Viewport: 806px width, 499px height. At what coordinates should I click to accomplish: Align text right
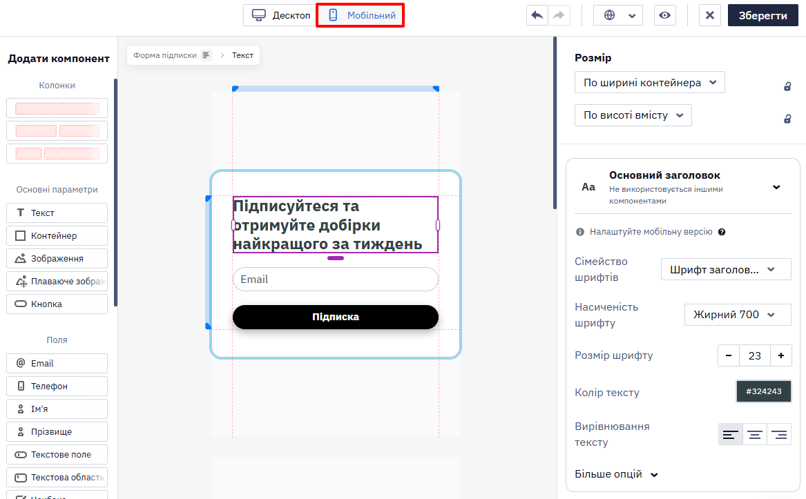point(779,435)
